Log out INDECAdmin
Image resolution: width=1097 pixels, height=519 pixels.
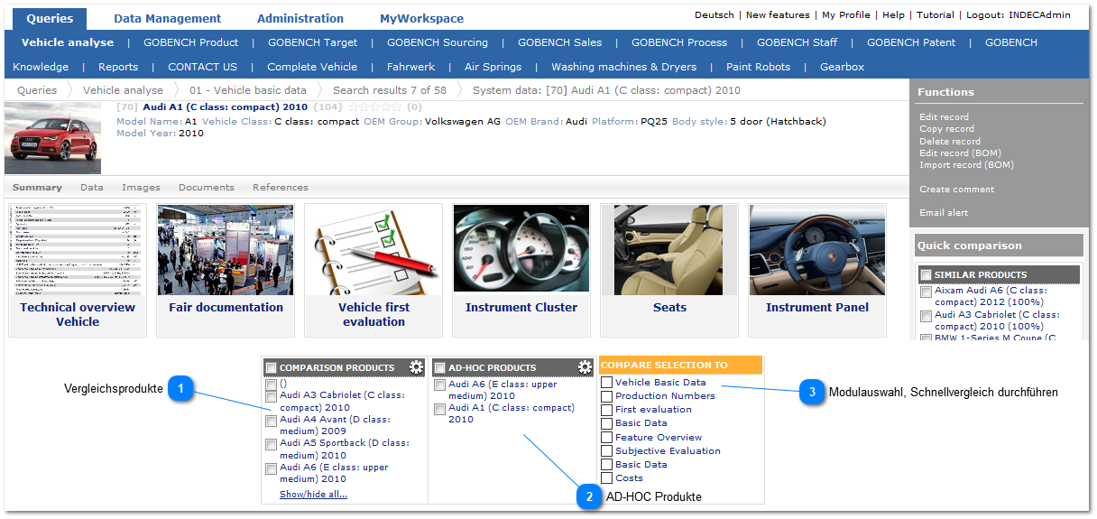(1019, 15)
